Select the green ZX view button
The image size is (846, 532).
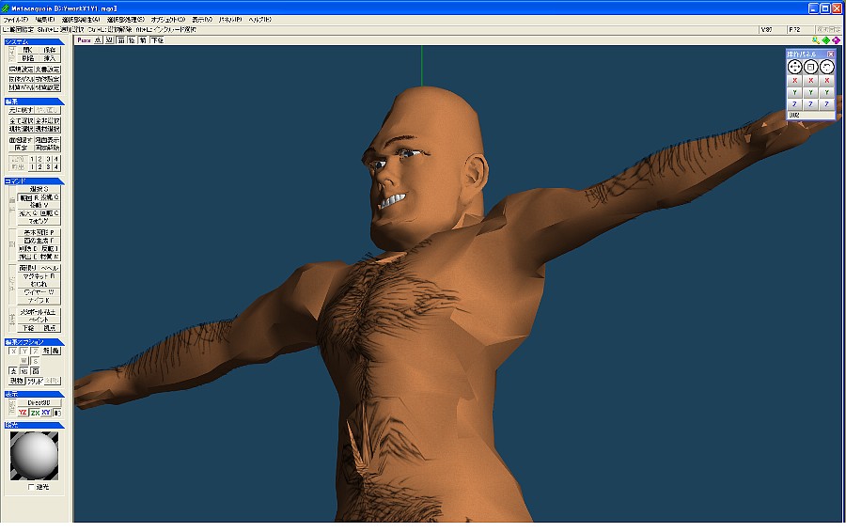tap(35, 413)
